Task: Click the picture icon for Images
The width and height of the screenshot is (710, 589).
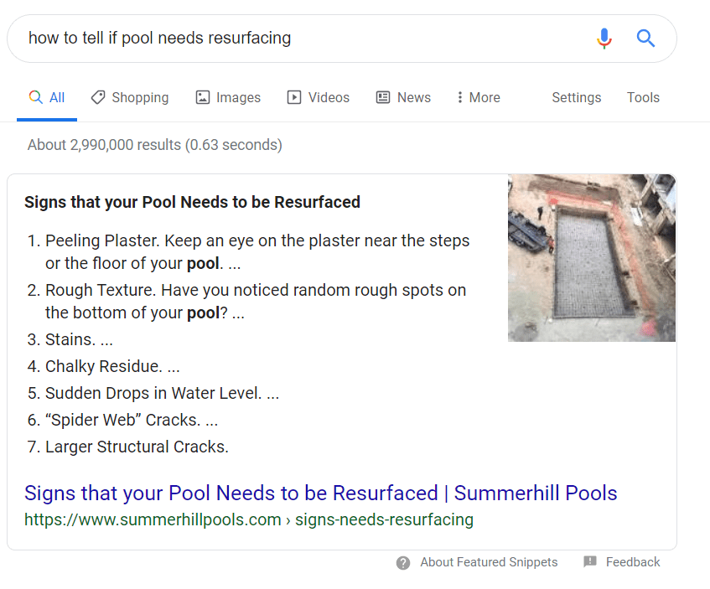Action: click(202, 97)
